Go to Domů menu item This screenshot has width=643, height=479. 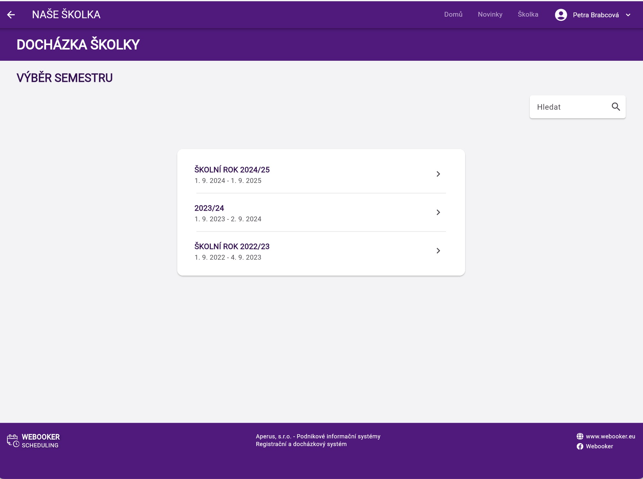(x=453, y=14)
